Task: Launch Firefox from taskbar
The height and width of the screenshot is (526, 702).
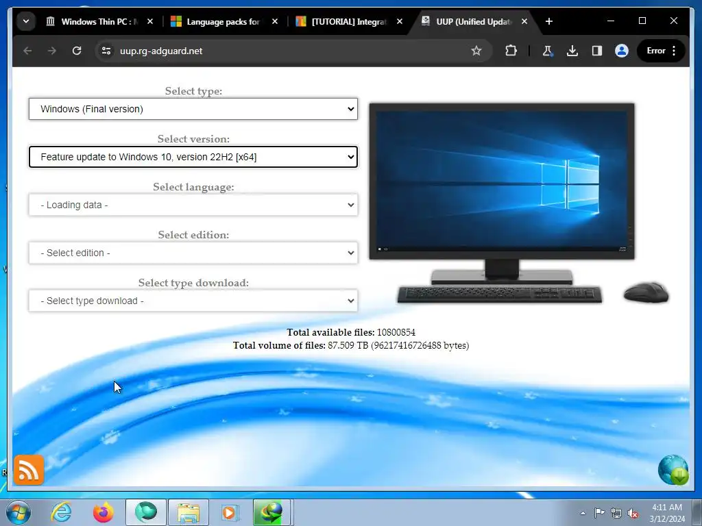Action: [x=104, y=512]
